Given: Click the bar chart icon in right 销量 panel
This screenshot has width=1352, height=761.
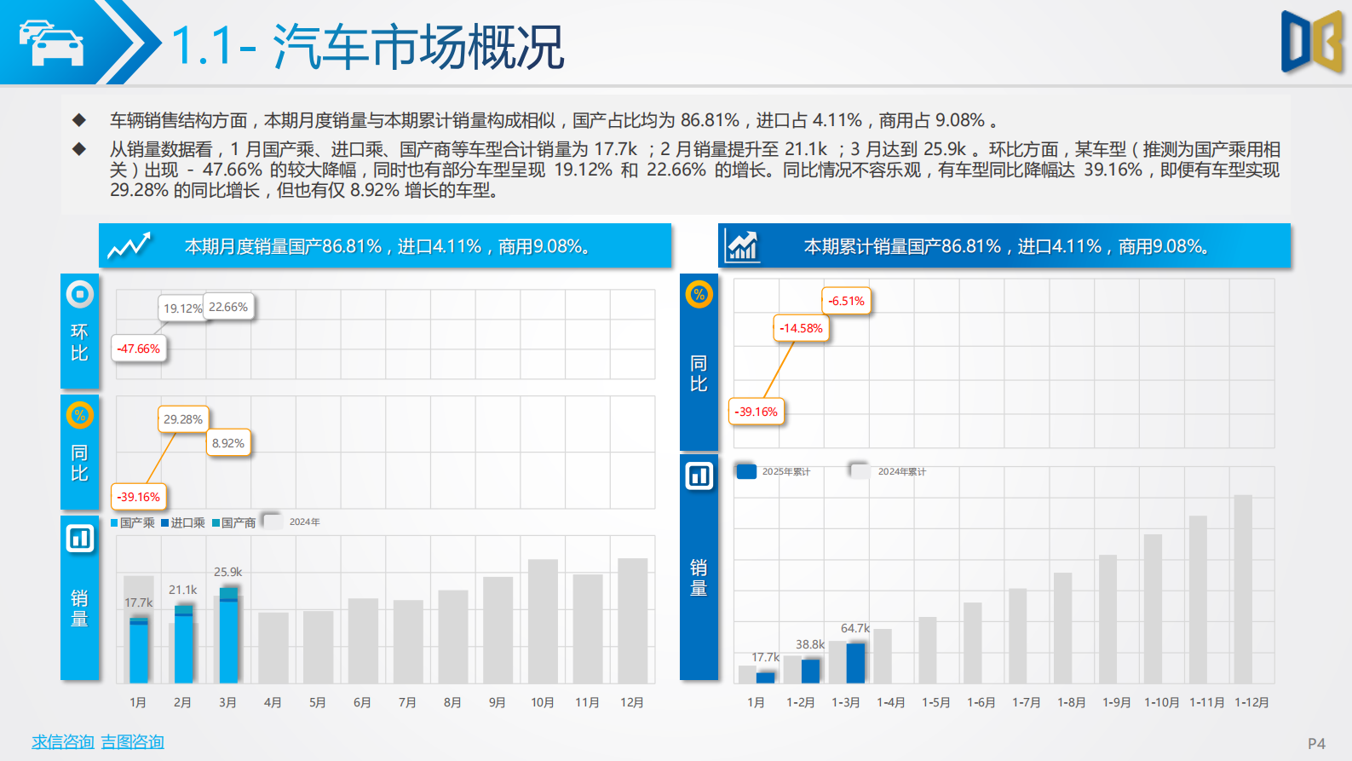Looking at the screenshot, I should tap(699, 476).
